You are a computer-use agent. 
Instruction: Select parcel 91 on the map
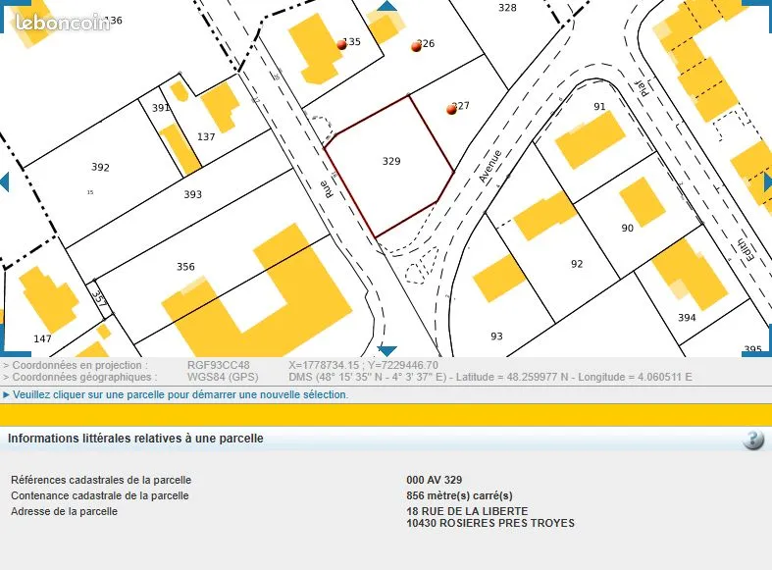tap(599, 106)
